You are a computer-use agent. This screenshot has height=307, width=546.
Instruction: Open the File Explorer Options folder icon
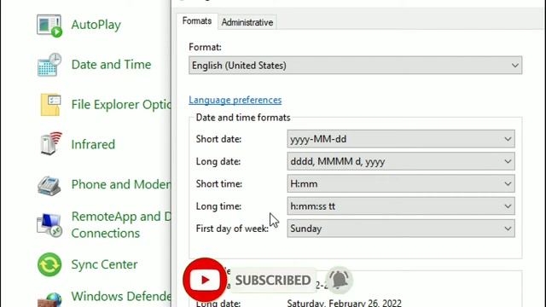[50, 104]
